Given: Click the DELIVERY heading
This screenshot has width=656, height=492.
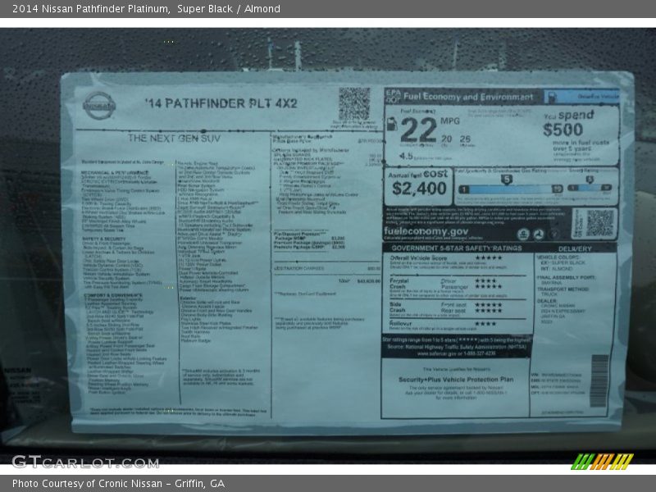Looking at the screenshot, I should coord(575,248).
